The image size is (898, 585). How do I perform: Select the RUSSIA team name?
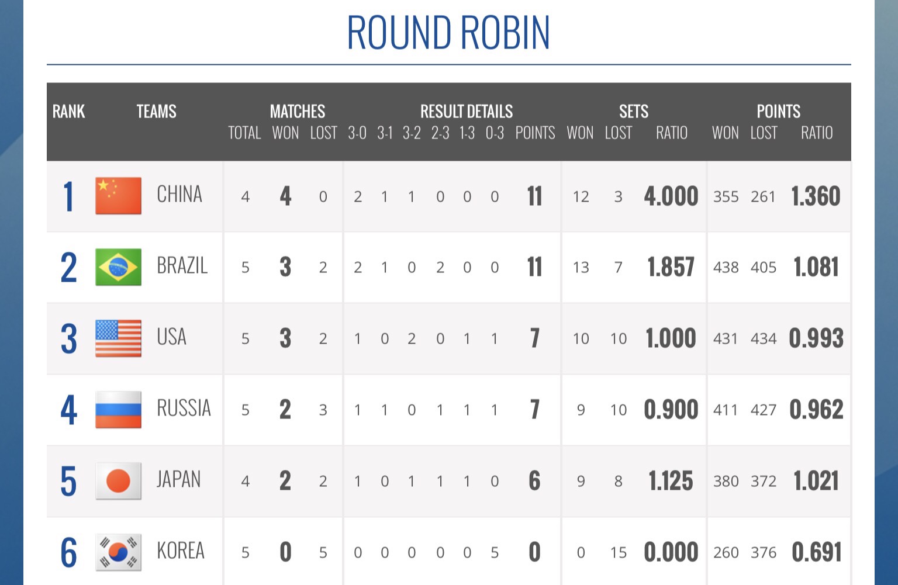pos(184,409)
